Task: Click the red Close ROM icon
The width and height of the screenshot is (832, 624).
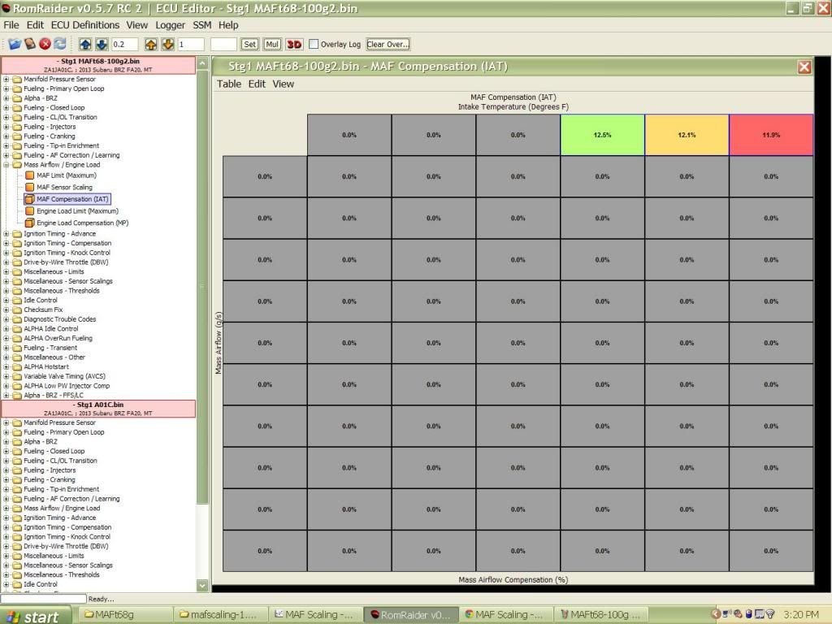Action: tap(45, 44)
